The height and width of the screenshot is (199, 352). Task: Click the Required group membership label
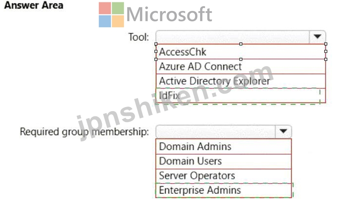pos(84,132)
